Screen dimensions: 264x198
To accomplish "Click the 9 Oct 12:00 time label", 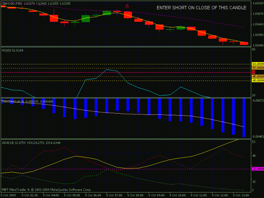I will click(220, 195).
